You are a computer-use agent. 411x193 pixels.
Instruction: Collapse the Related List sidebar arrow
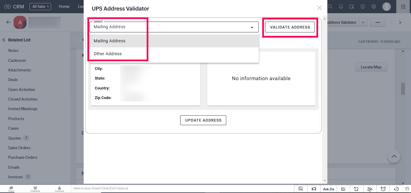[x=4, y=40]
